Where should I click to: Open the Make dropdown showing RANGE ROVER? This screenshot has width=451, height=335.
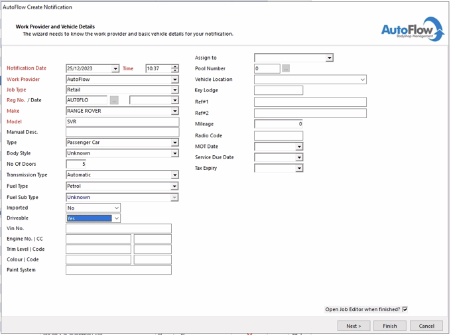coord(175,111)
